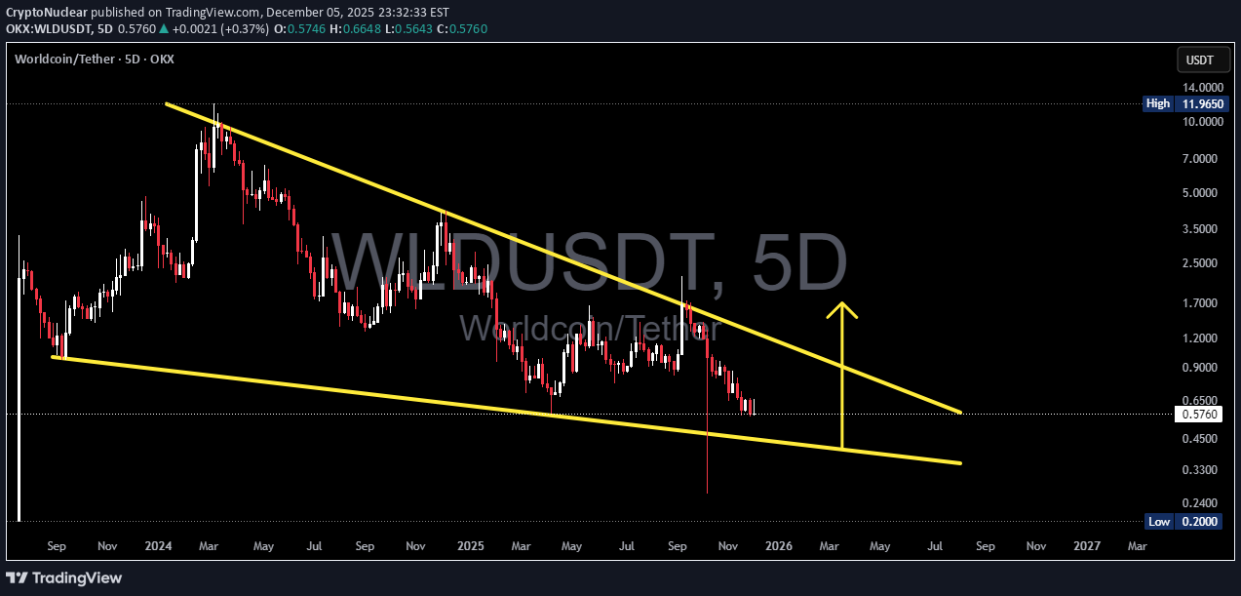Click the 14.0000 price axis label

tap(1198, 87)
